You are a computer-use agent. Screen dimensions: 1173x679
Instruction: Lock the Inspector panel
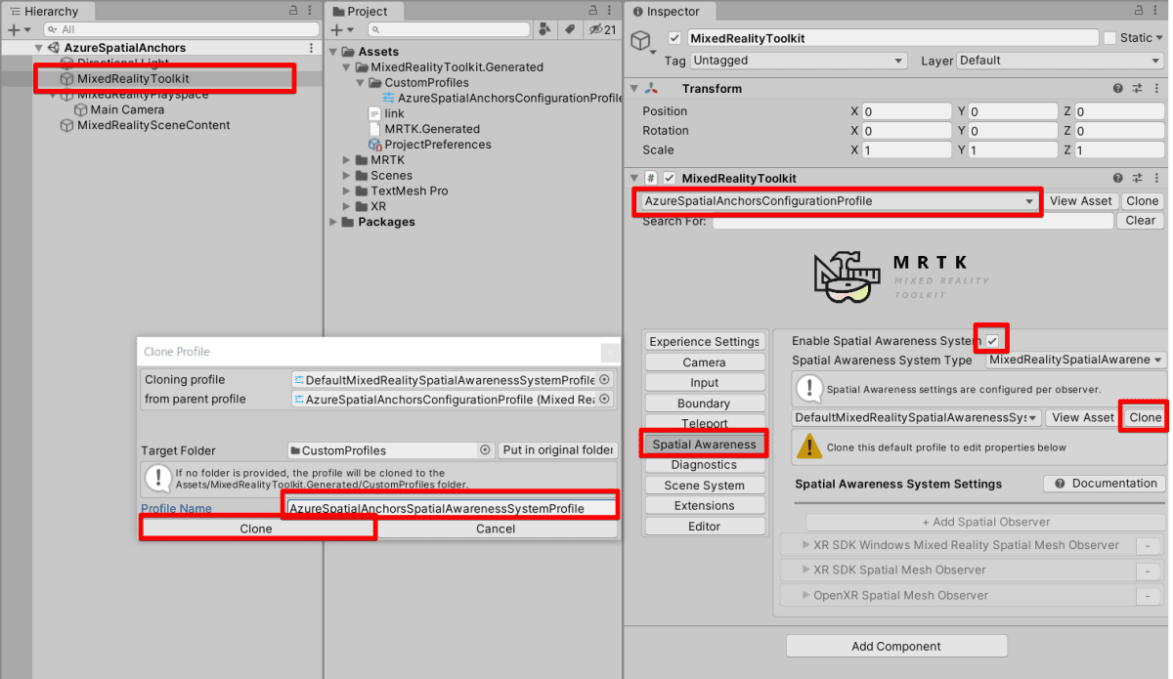(x=1140, y=11)
